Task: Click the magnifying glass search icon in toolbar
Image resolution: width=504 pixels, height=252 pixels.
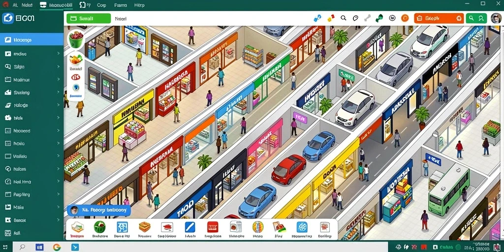Action: point(343,18)
